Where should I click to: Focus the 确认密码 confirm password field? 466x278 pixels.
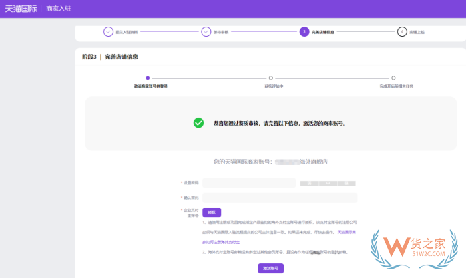[280, 198]
